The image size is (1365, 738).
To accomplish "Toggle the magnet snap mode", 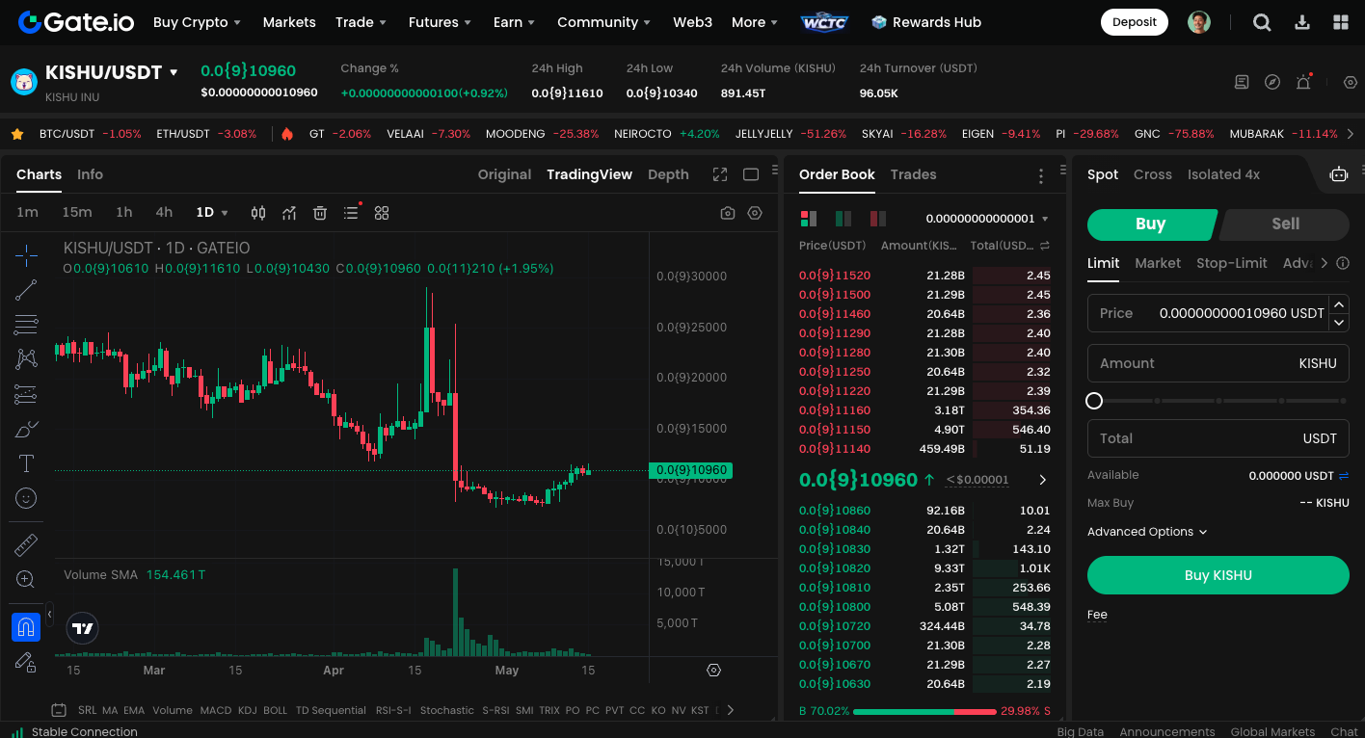I will (26, 627).
